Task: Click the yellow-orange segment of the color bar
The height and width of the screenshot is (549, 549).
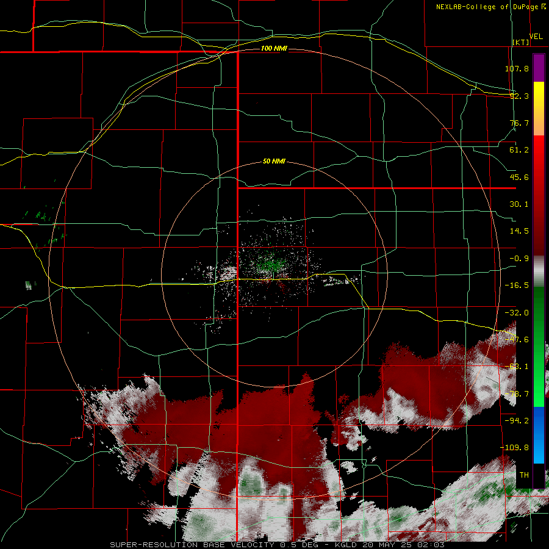Action: [x=539, y=109]
